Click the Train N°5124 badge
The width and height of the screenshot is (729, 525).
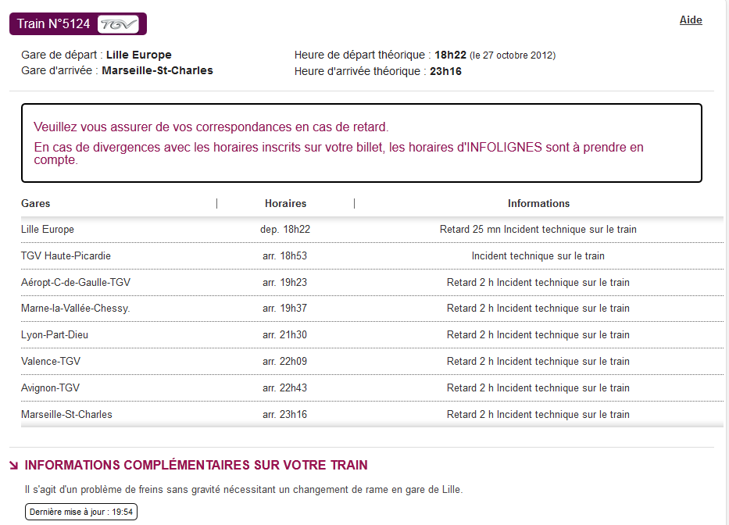pyautogui.click(x=78, y=23)
